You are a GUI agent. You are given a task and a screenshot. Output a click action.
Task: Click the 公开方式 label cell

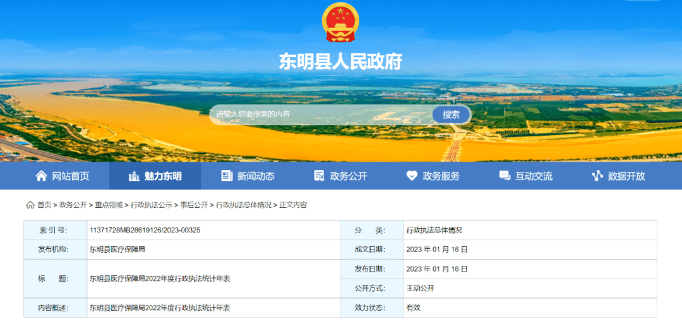[x=372, y=289]
